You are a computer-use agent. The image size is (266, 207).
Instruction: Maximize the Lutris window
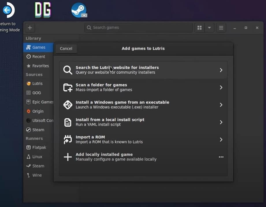(x=246, y=28)
